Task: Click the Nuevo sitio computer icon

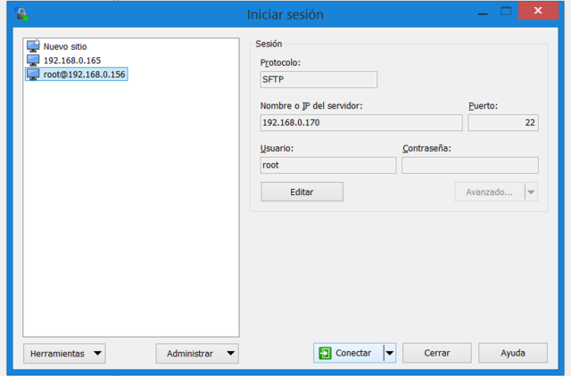Action: coord(33,46)
